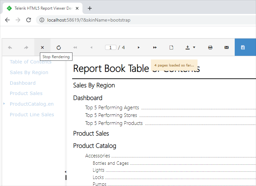Toggle print preview page icon
This screenshot has height=186, width=256.
[x=171, y=47]
